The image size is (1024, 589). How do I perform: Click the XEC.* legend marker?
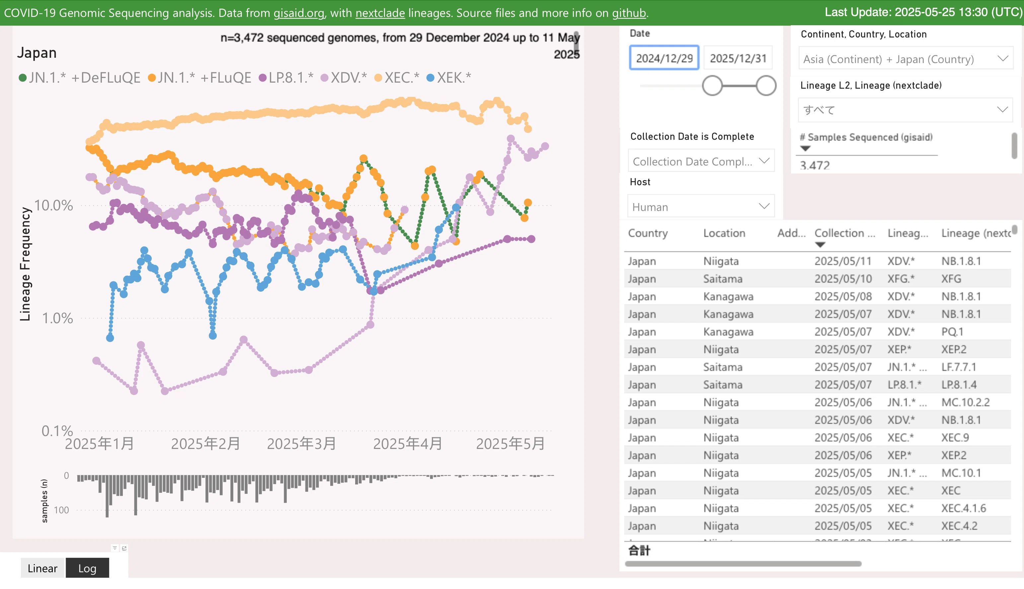378,77
